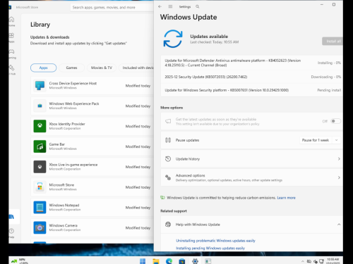353x264 pixels.
Task: Click the Settings search magnifier icon
Action: click(x=198, y=6)
